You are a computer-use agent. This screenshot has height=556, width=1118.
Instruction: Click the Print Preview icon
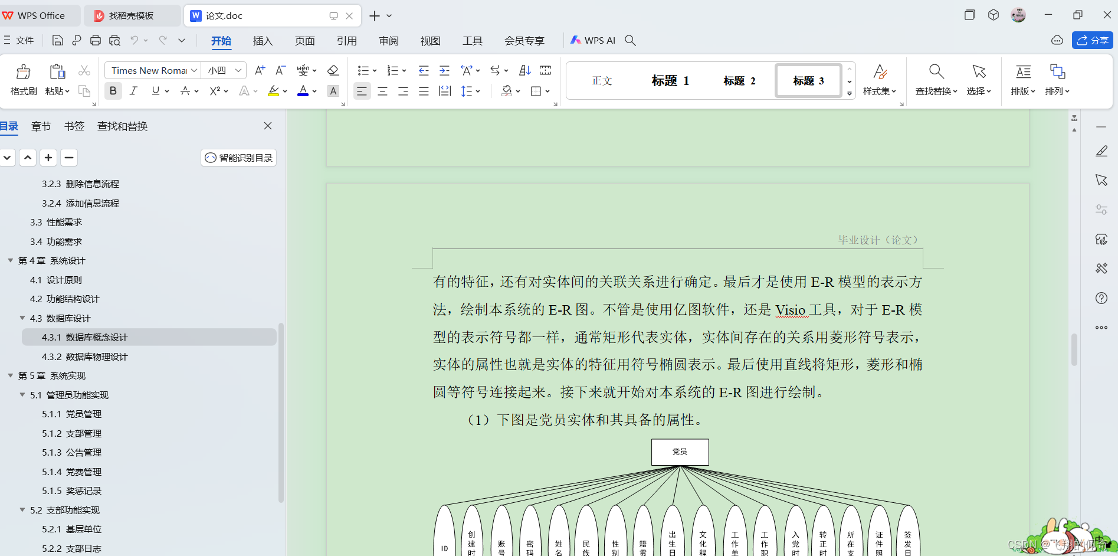click(114, 40)
